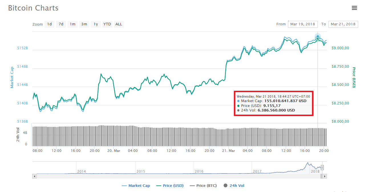The image size is (373, 192).
Task: Click 2016 in the navigator timeline
Action: 199,172
